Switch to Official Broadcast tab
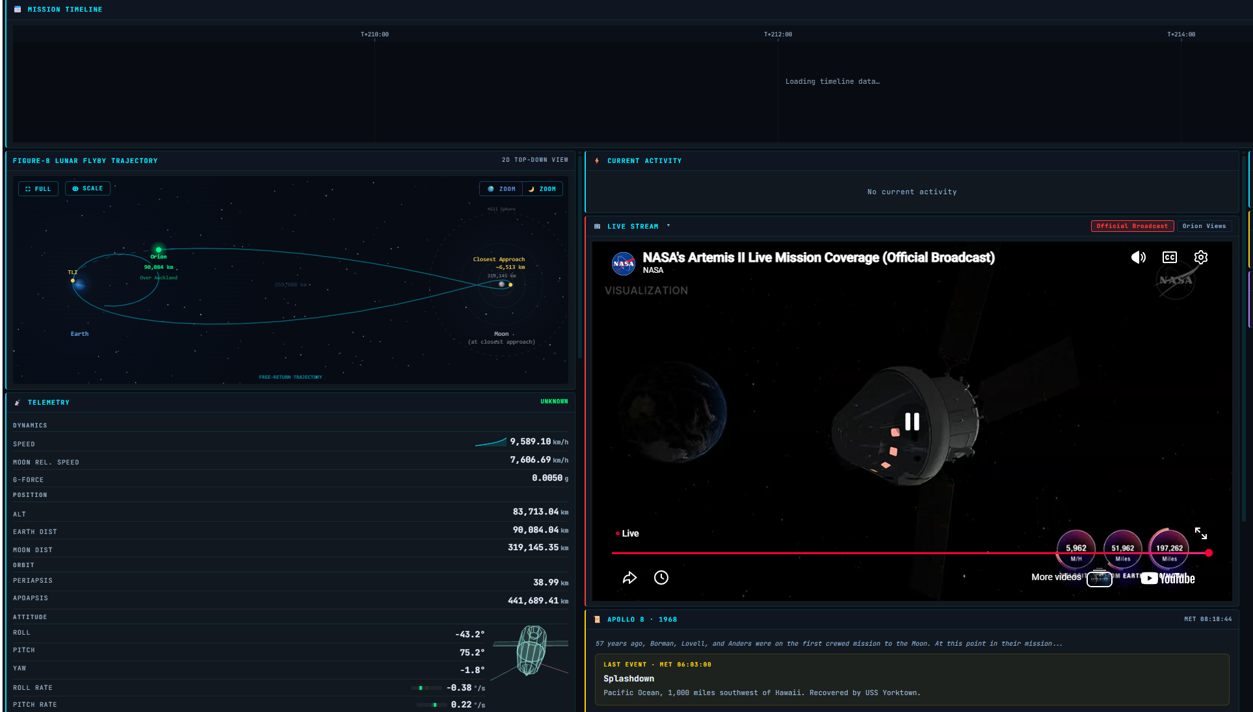This screenshot has width=1253, height=712. tap(1131, 226)
